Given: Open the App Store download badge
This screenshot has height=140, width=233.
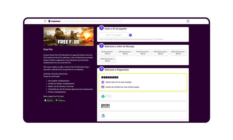Looking at the screenshot, I should 49,100.
